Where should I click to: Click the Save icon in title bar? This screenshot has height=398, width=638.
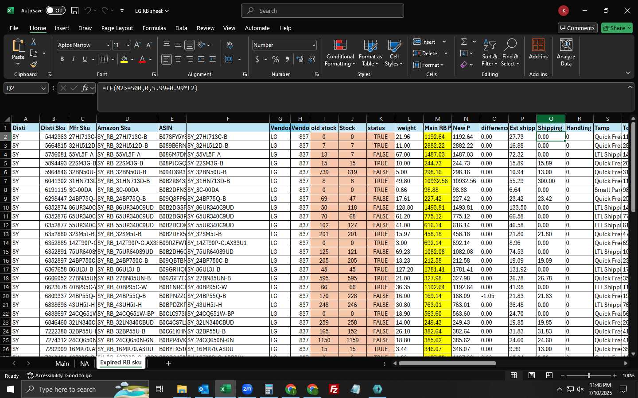click(x=75, y=11)
